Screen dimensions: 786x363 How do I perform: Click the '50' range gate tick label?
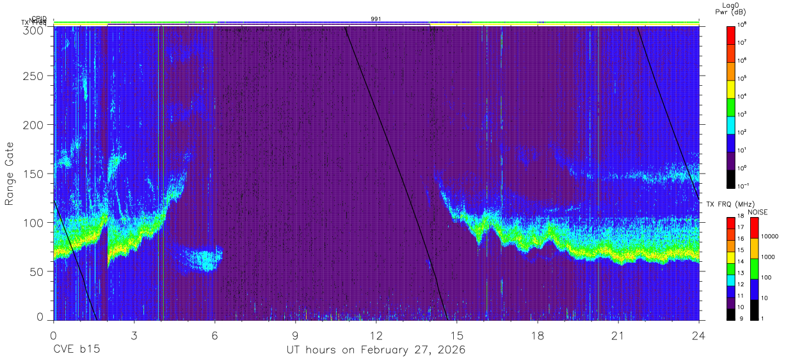[x=37, y=271]
